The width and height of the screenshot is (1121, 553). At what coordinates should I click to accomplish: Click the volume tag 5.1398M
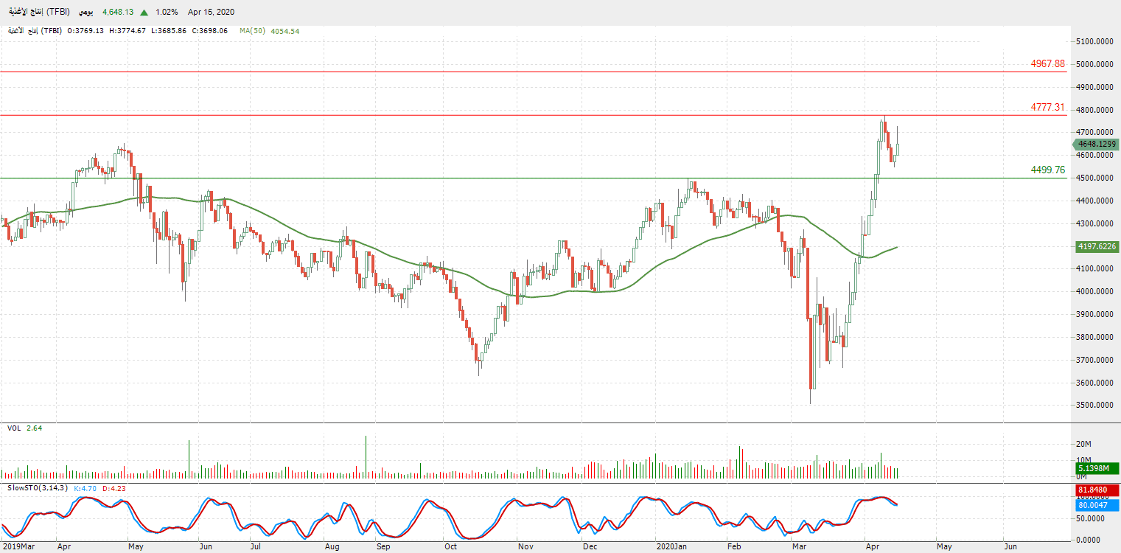(x=1097, y=468)
